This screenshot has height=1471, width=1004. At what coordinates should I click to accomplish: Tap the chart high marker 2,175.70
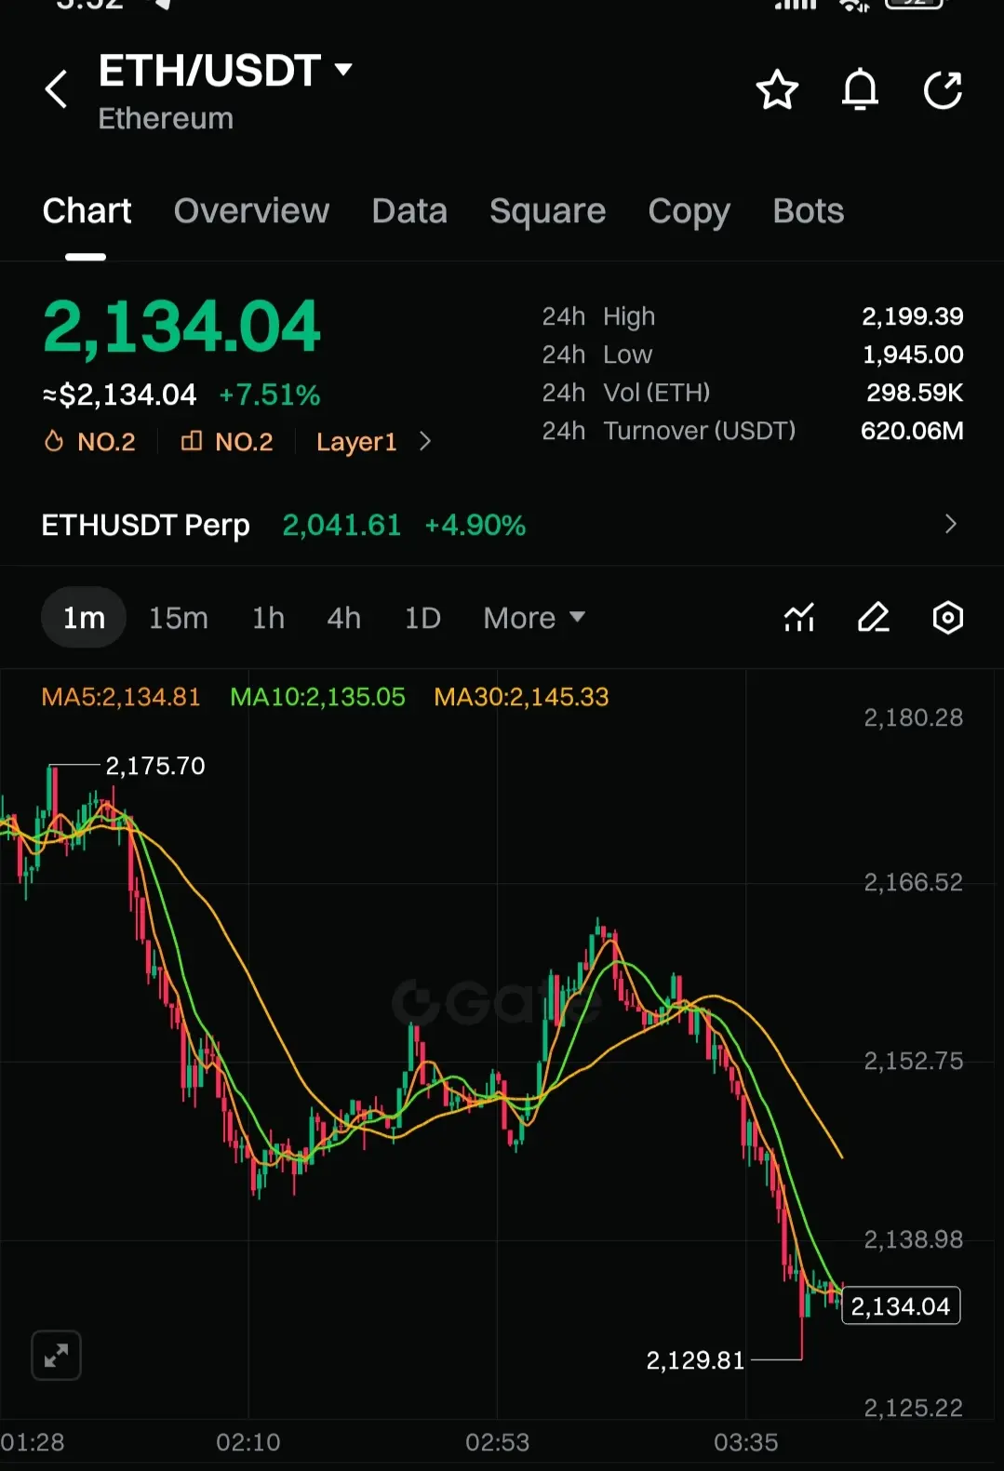point(155,766)
